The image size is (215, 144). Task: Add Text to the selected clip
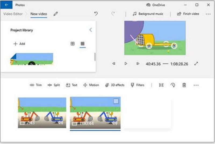(71, 85)
